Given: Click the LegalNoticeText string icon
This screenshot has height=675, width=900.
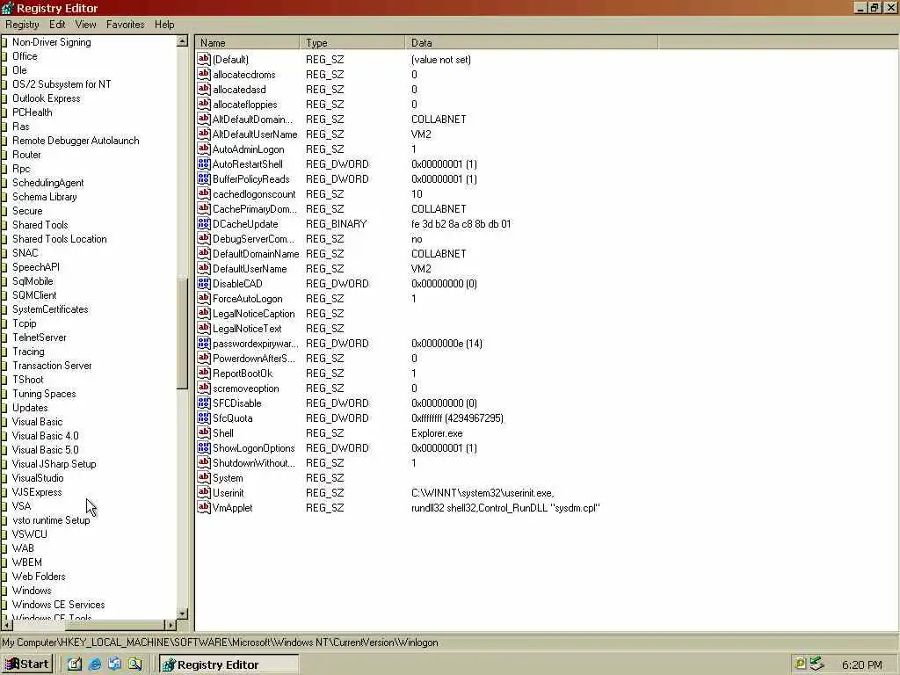Looking at the screenshot, I should click(x=204, y=329).
